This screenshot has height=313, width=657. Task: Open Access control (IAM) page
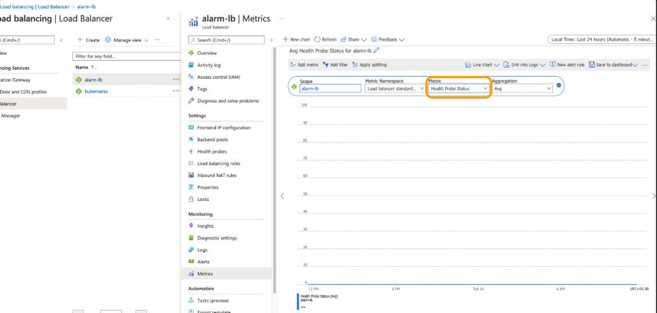click(219, 77)
